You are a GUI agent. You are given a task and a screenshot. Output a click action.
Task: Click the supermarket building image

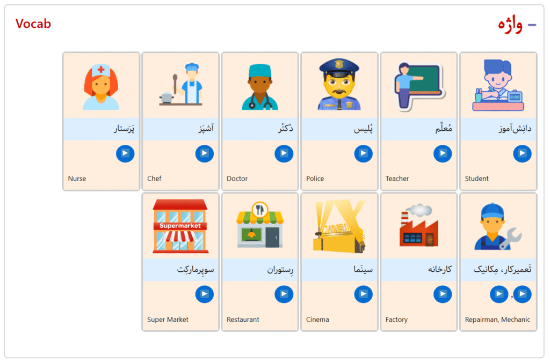(x=180, y=226)
